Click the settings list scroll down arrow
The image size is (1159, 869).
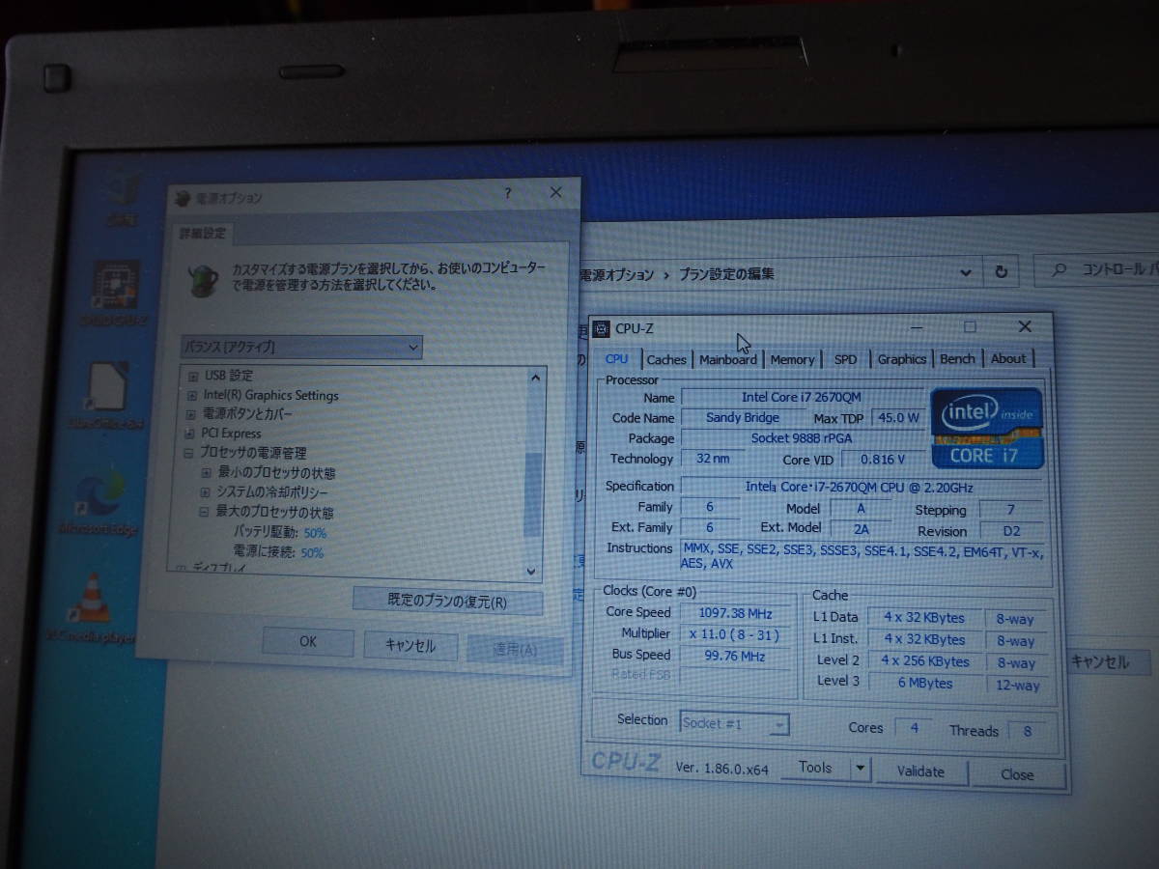coord(531,572)
